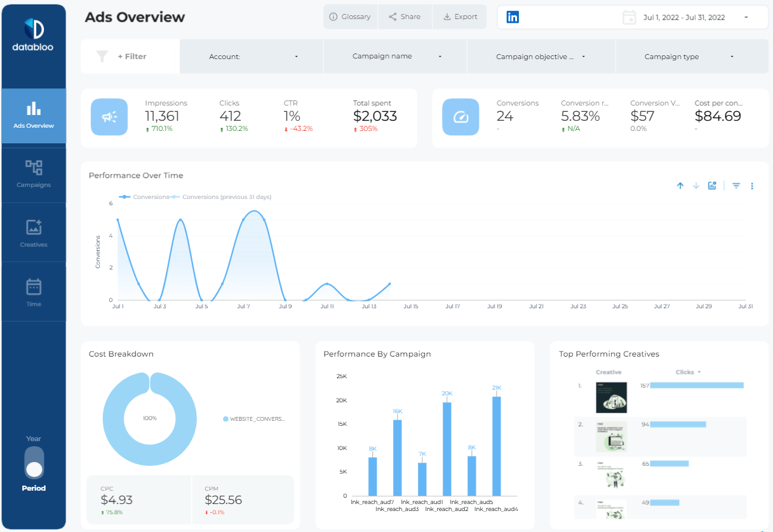The width and height of the screenshot is (773, 532).
Task: Toggle the Year/Period switch
Action: 34,463
